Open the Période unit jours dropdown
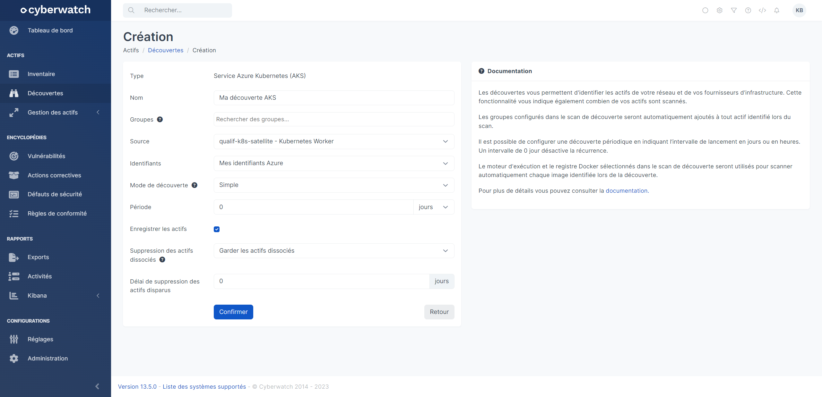This screenshot has width=822, height=397. pos(434,207)
